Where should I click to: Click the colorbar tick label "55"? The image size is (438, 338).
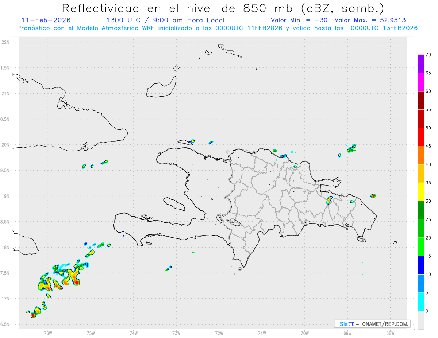coord(429,109)
